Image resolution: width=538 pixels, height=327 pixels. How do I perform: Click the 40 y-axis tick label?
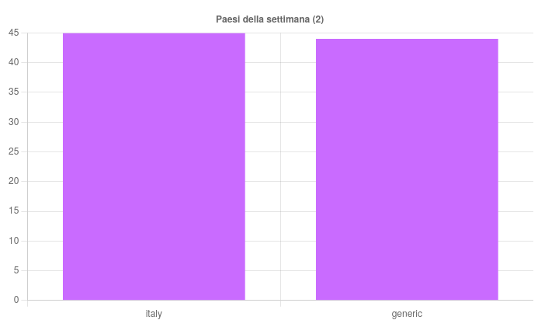coord(13,62)
